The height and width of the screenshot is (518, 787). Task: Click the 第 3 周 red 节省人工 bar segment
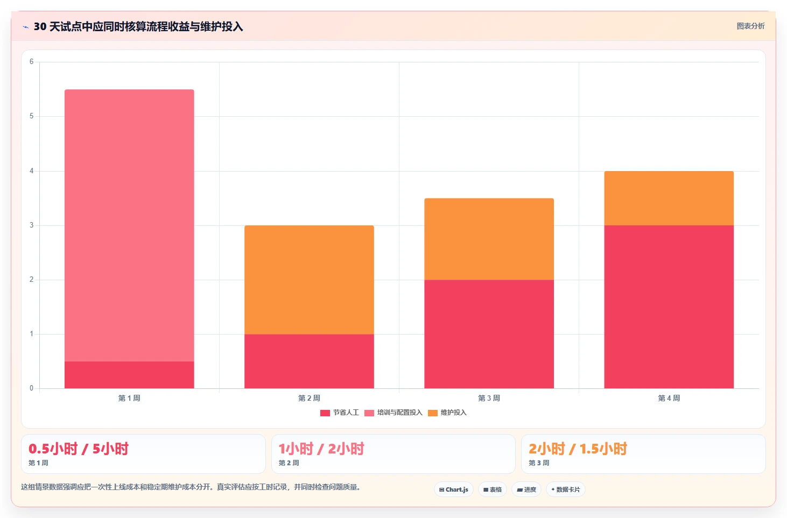tap(489, 334)
